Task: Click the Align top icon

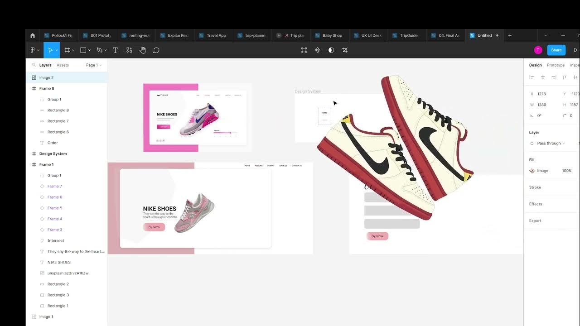Action: point(565,77)
